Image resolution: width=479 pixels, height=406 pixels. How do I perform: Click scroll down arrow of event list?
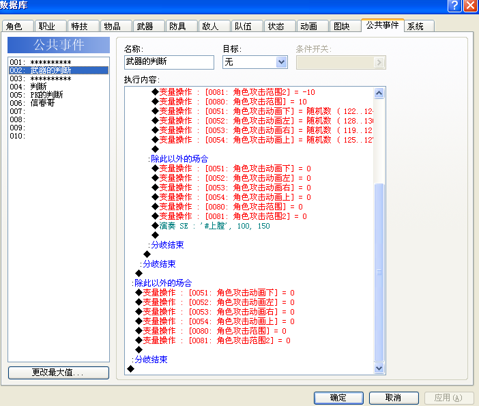point(379,368)
